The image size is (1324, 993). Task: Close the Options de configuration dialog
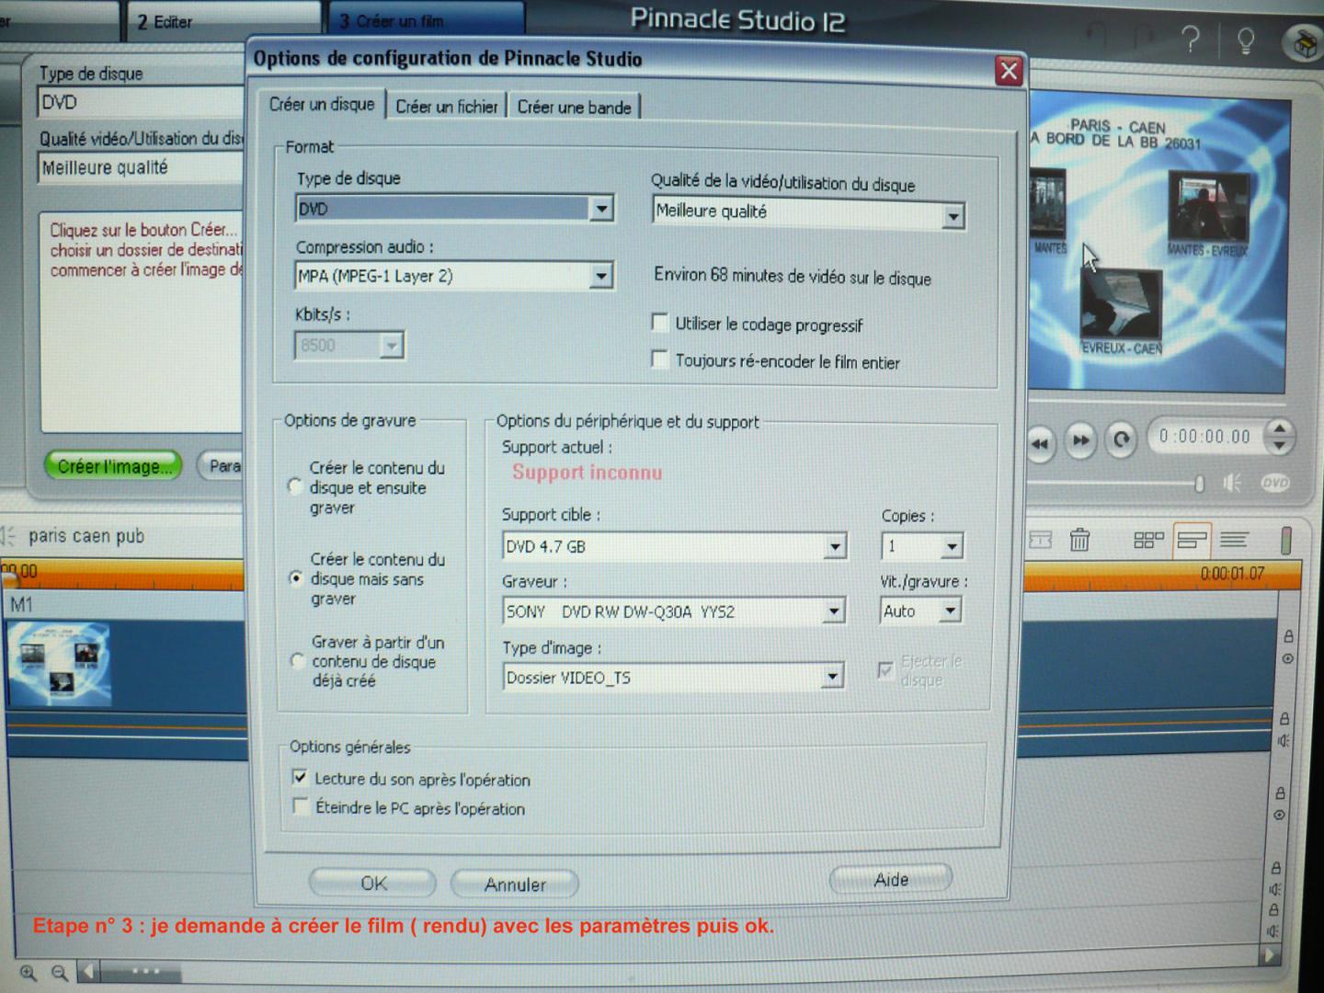coord(1009,71)
